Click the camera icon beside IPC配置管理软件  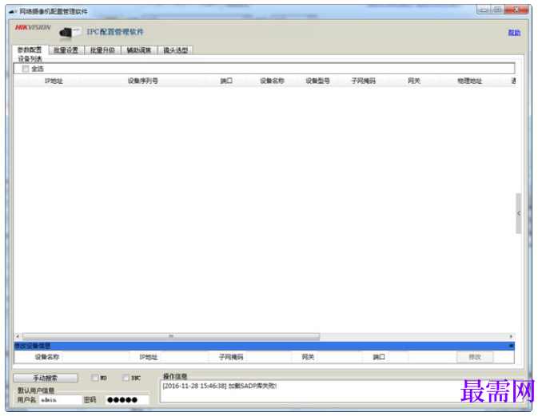click(x=70, y=32)
